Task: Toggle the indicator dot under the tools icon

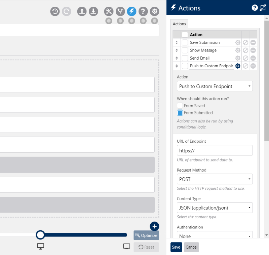Action: click(x=109, y=21)
